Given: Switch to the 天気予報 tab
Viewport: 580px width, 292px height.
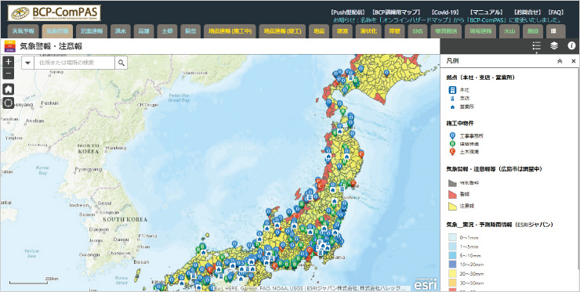Looking at the screenshot, I should click(x=24, y=31).
